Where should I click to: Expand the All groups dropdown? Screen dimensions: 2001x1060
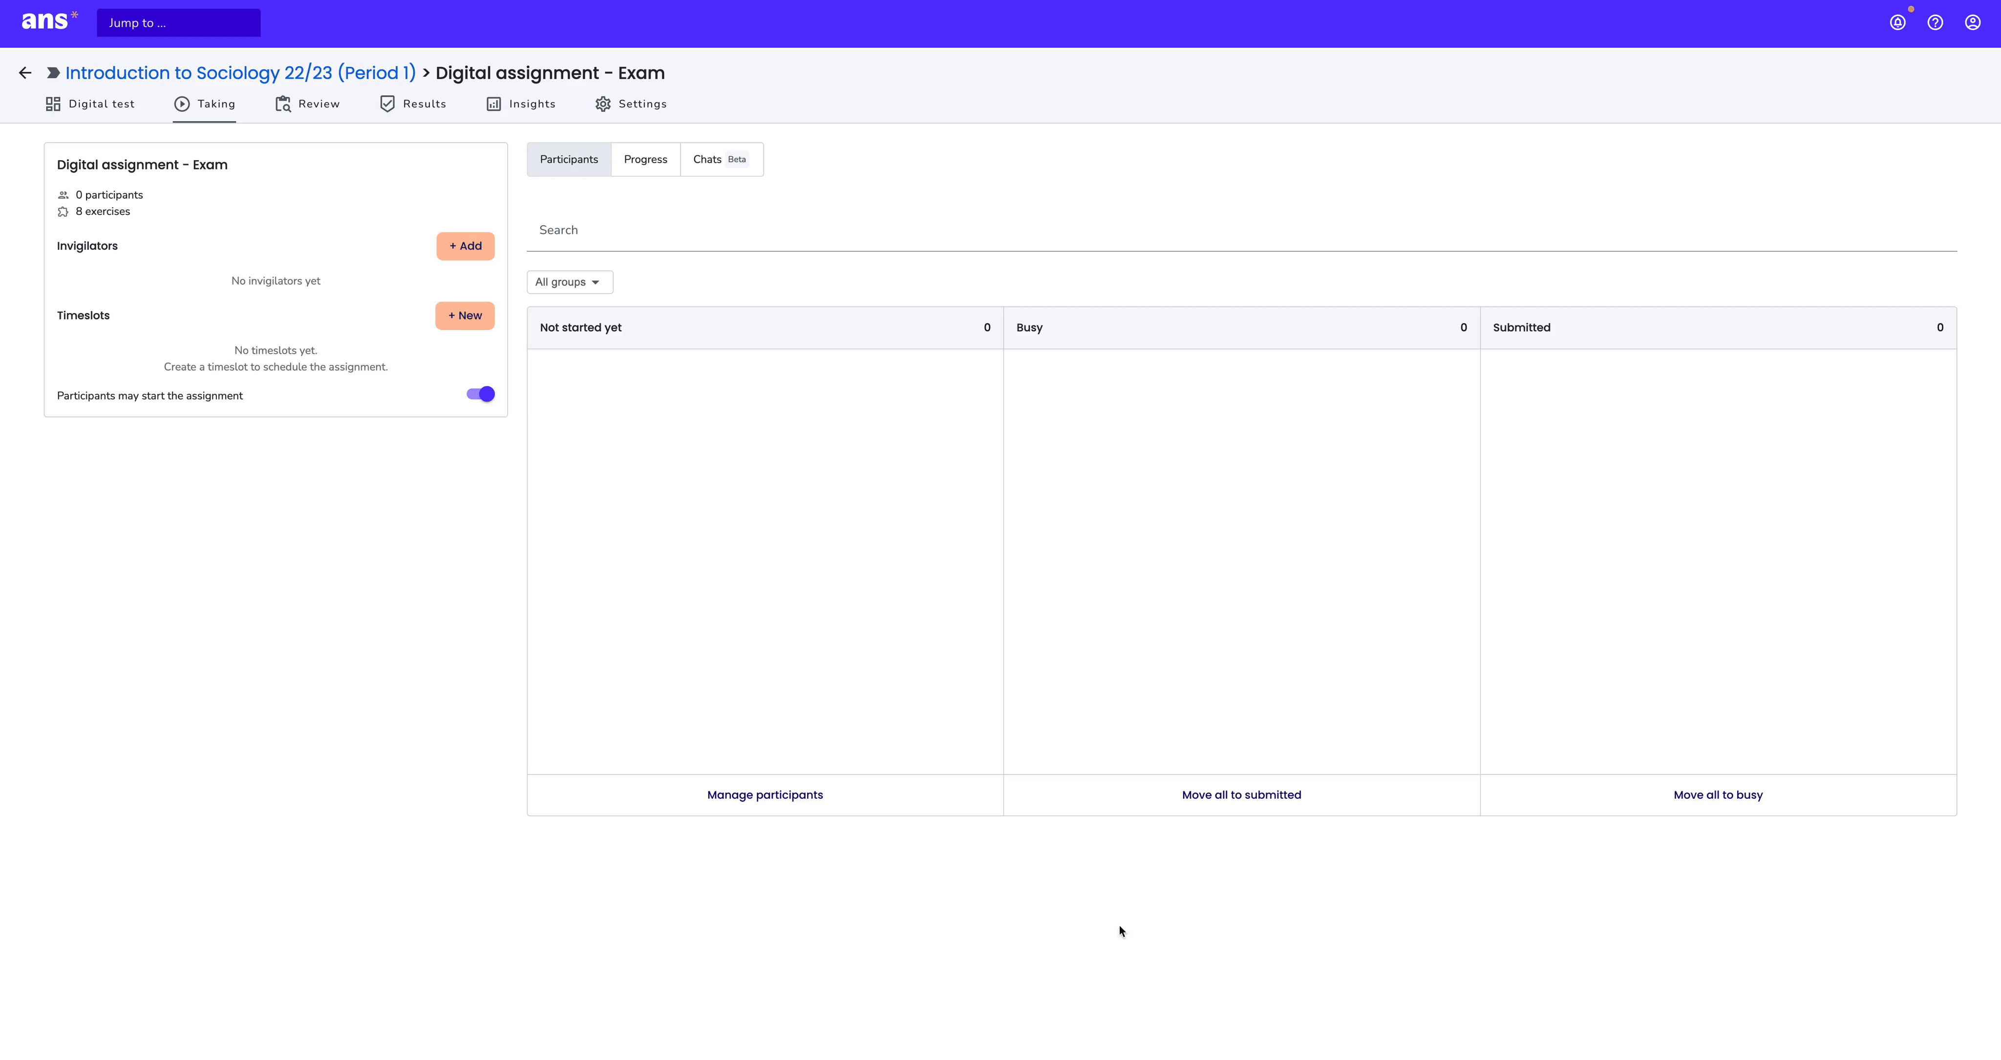tap(570, 282)
